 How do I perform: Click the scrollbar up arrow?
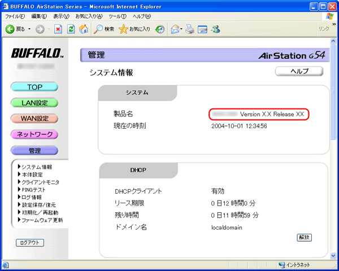pyautogui.click(x=333, y=41)
